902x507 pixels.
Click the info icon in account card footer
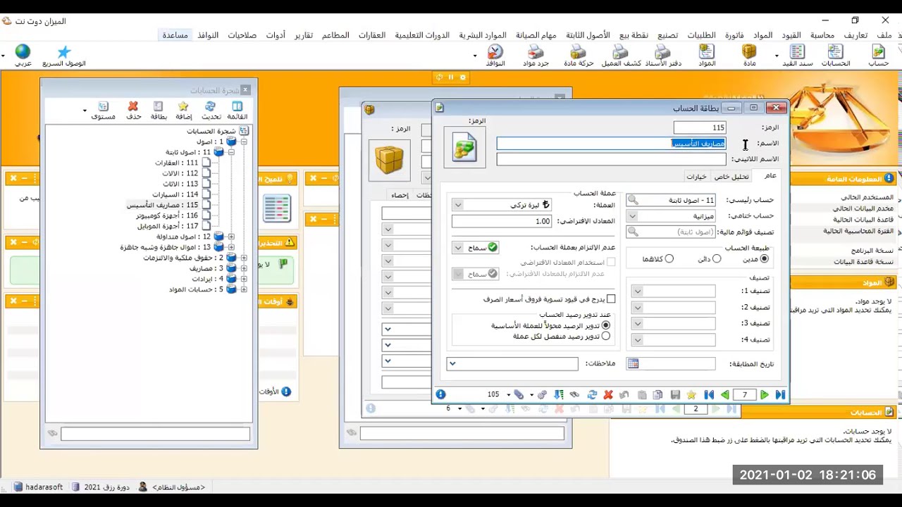coord(440,394)
